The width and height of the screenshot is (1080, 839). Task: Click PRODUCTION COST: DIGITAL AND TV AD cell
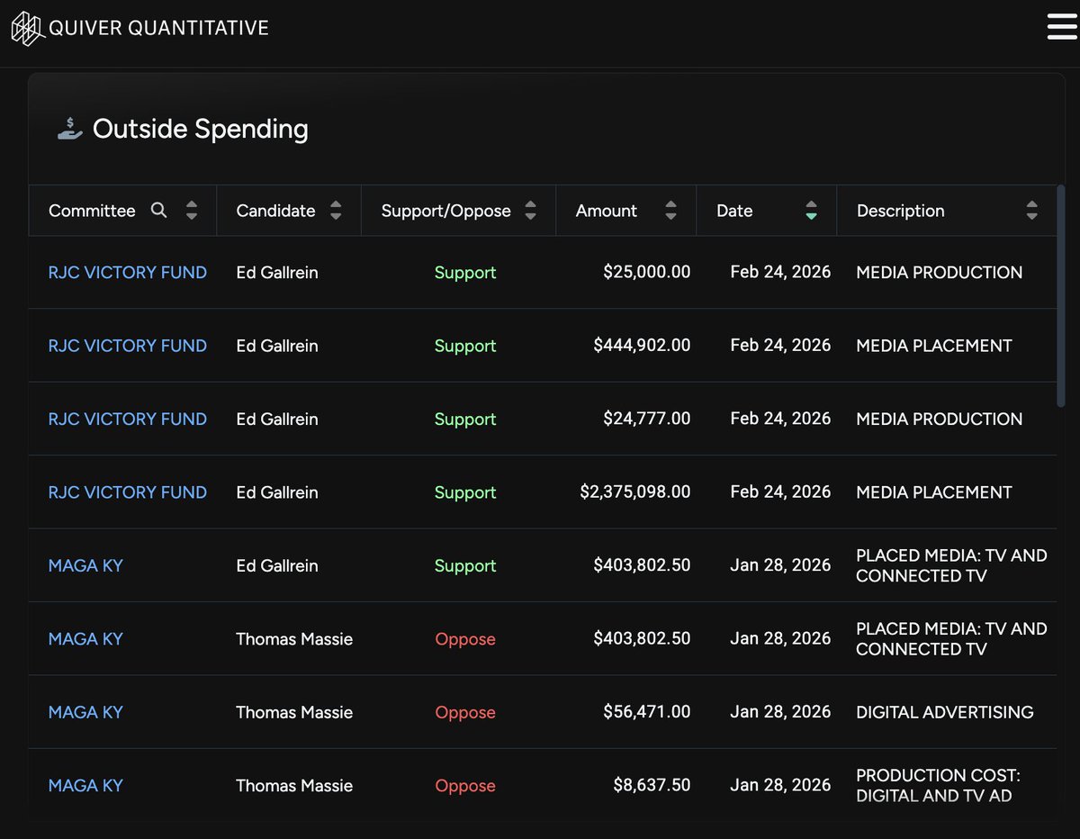(938, 785)
